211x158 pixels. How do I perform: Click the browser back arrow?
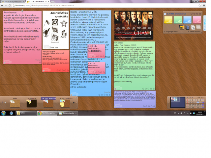click(2, 6)
